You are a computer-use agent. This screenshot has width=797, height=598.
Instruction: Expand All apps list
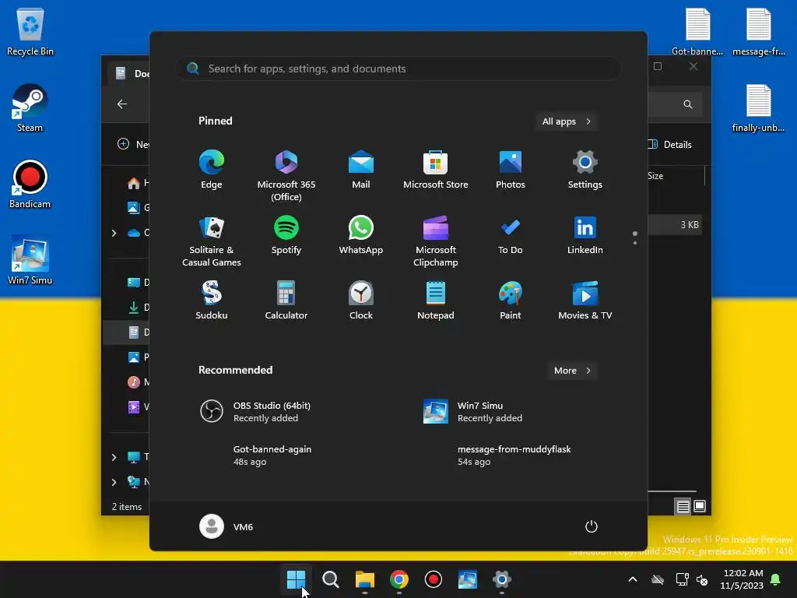[566, 121]
